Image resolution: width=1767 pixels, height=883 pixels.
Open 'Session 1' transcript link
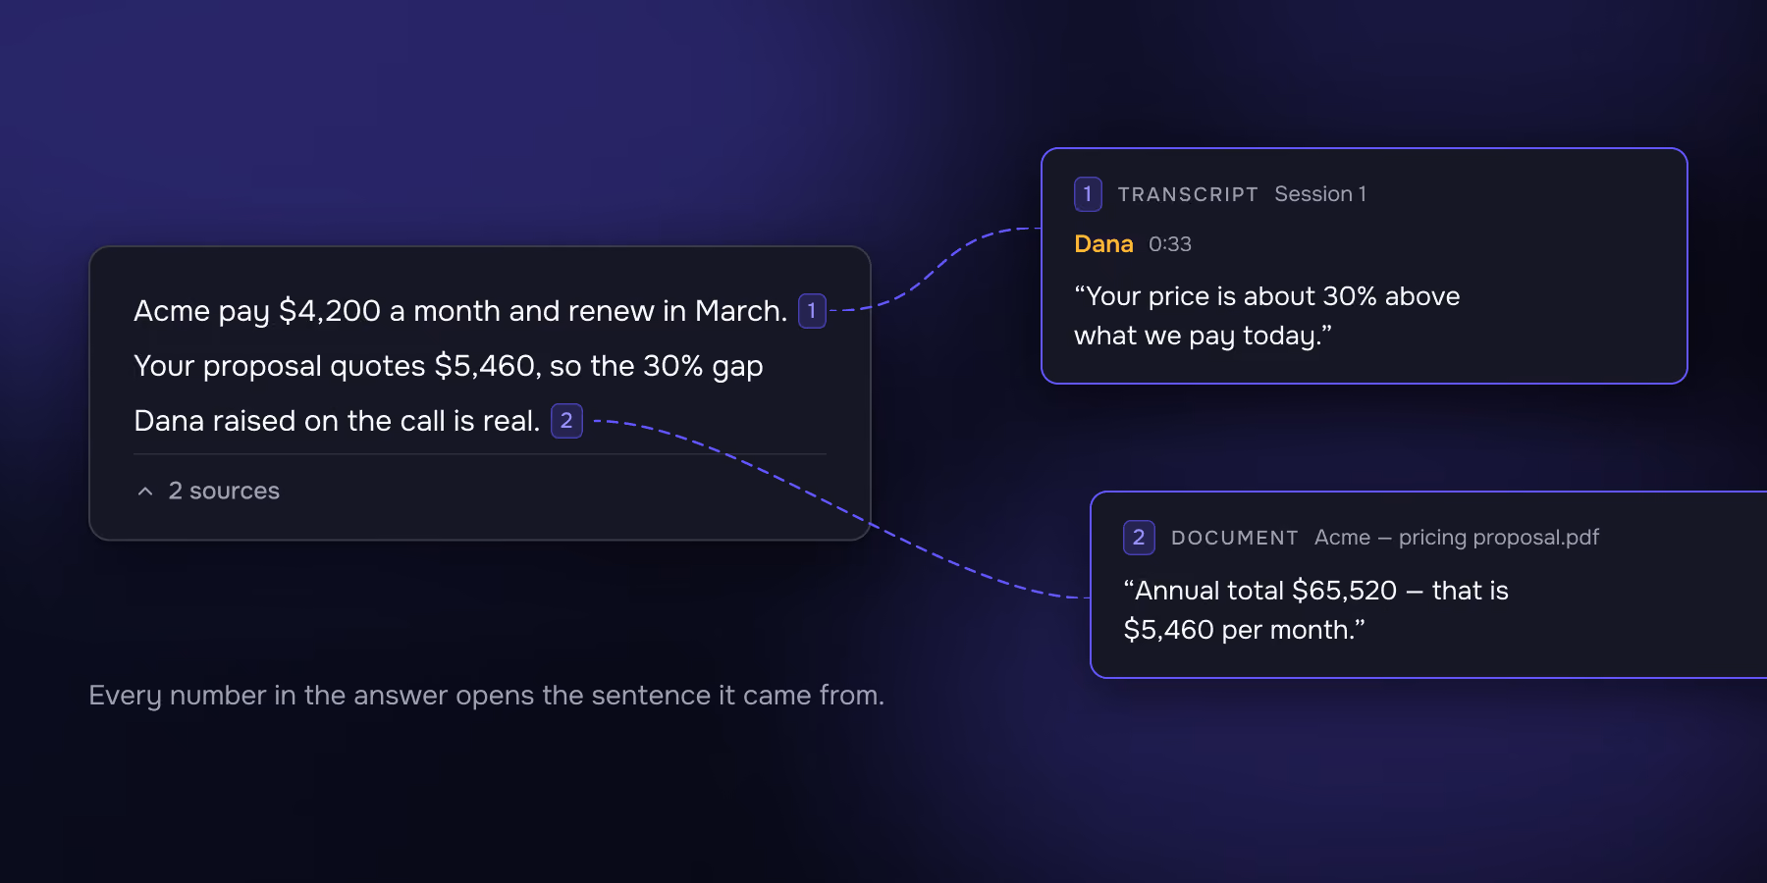1320,194
